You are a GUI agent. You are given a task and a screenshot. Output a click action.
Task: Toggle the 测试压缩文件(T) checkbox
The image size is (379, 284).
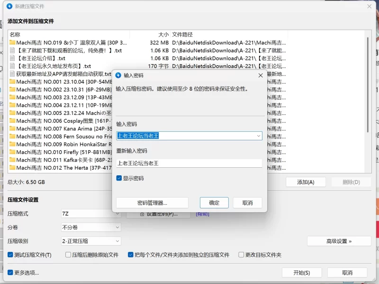point(10,255)
